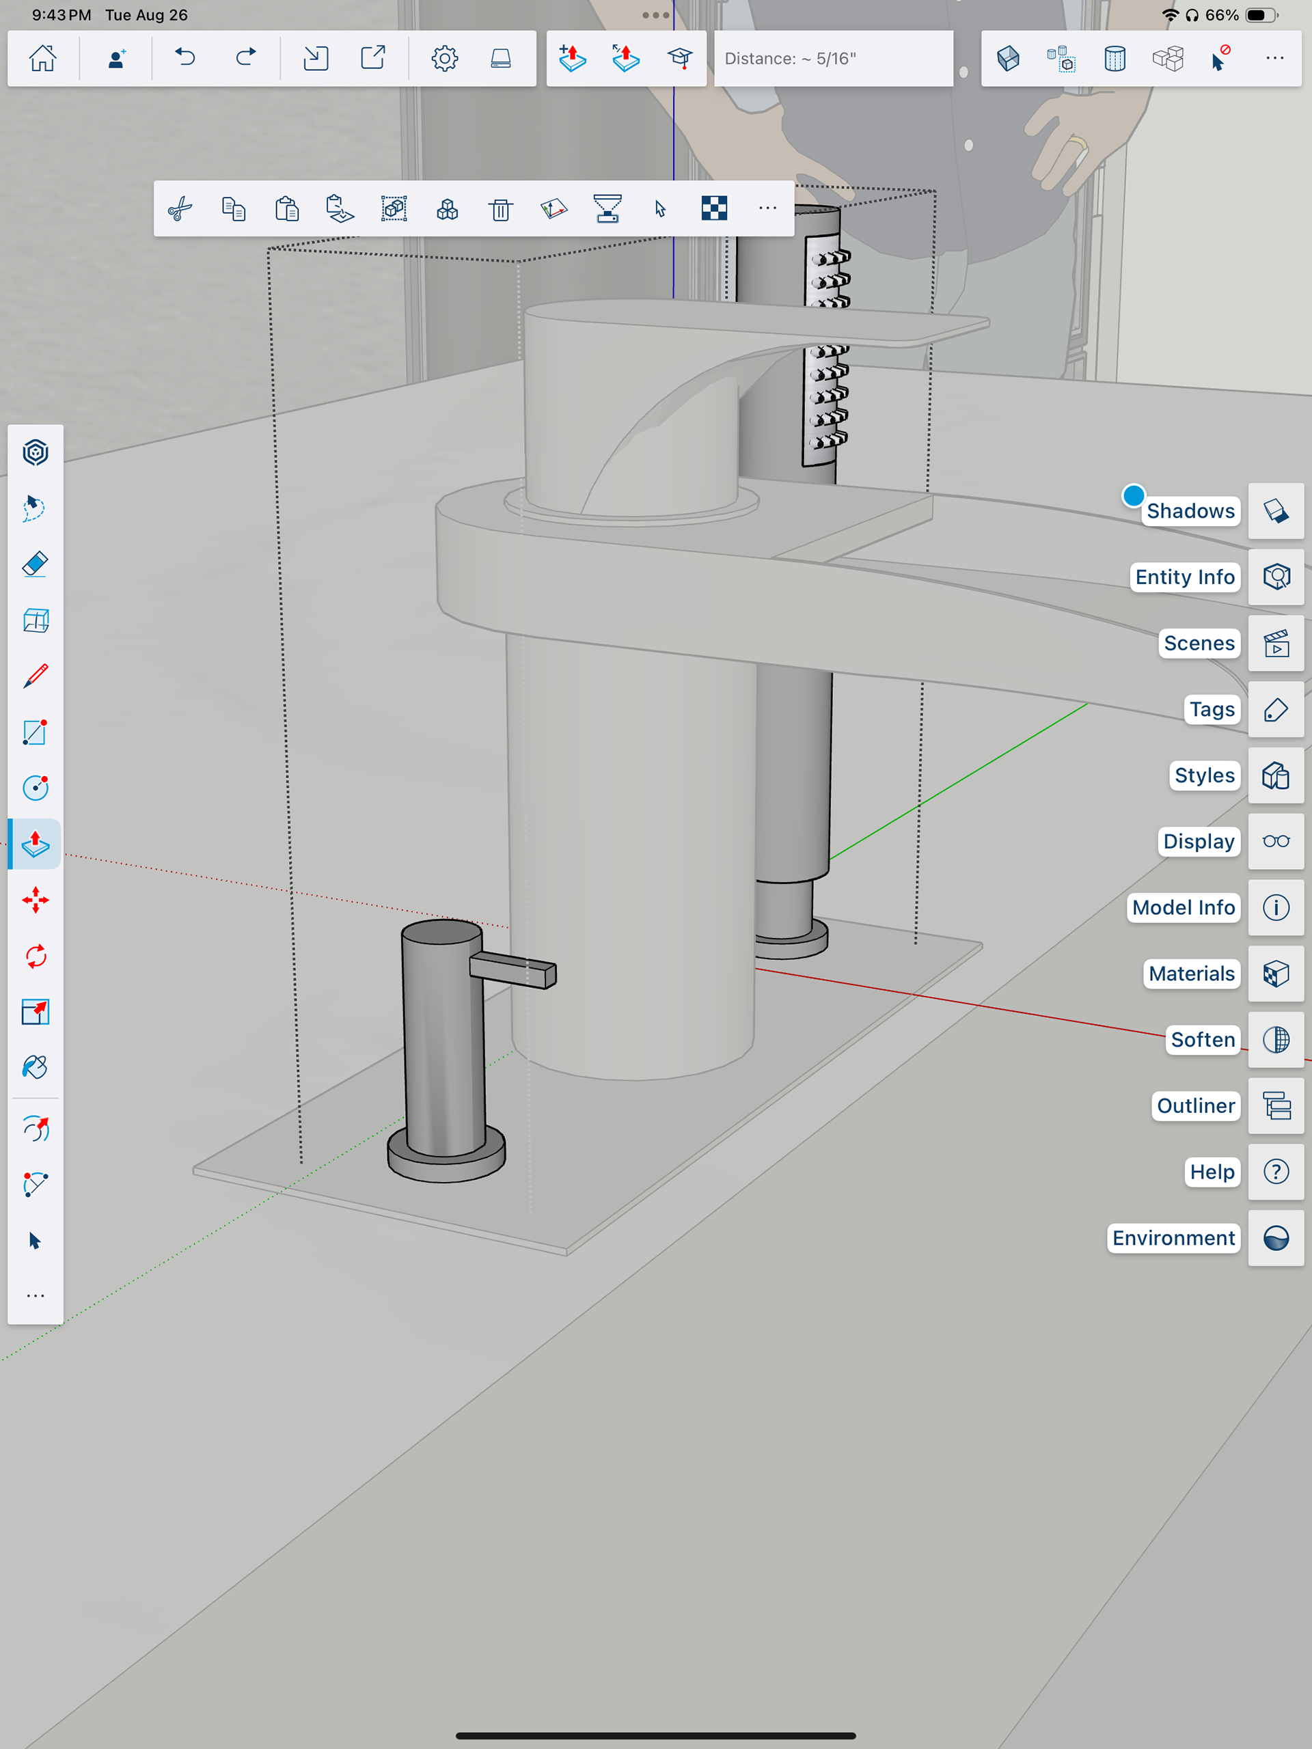Select the Paint Bucket tool

pyautogui.click(x=36, y=1067)
